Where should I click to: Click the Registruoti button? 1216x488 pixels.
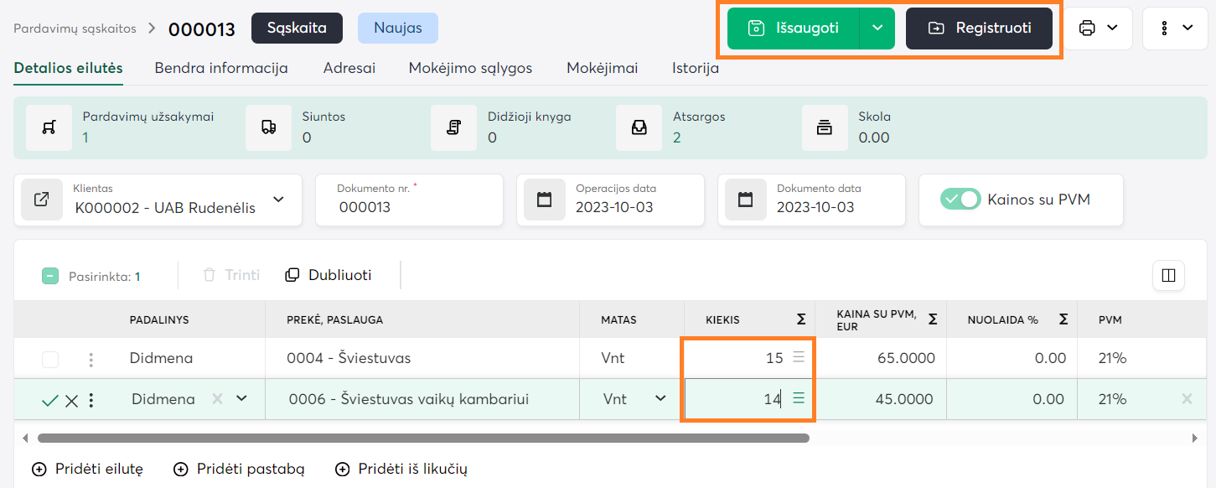pos(979,29)
